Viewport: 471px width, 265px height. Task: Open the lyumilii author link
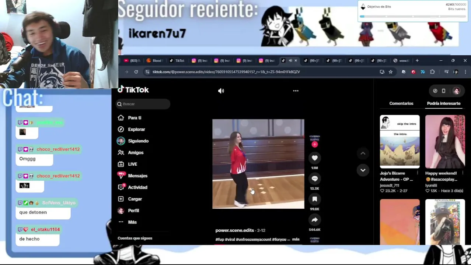431,185
